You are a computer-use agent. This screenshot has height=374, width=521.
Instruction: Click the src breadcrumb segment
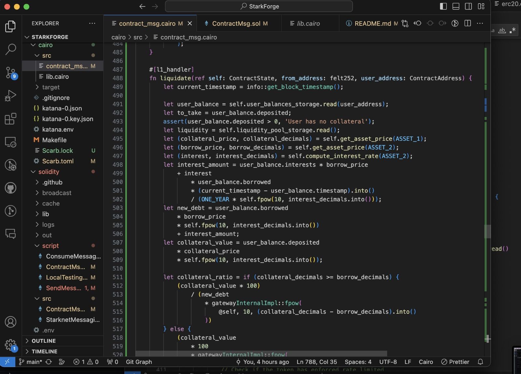138,37
